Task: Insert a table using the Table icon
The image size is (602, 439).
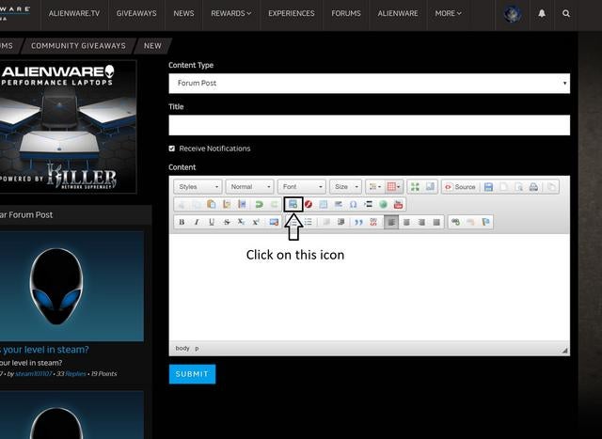Action: pos(324,205)
